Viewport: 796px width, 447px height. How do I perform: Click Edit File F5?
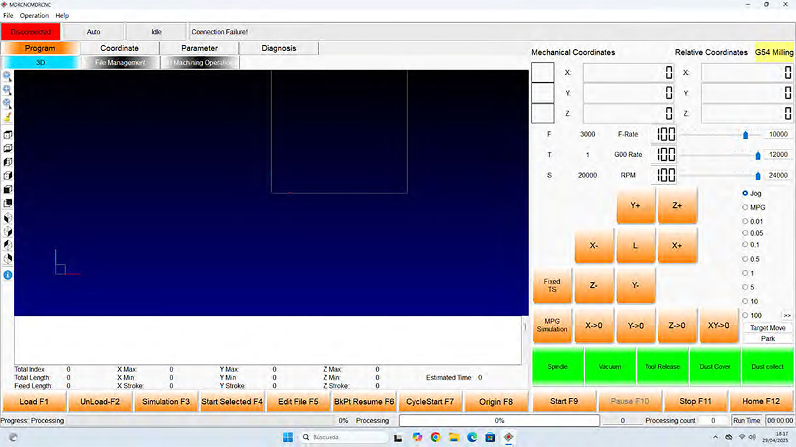tap(298, 401)
